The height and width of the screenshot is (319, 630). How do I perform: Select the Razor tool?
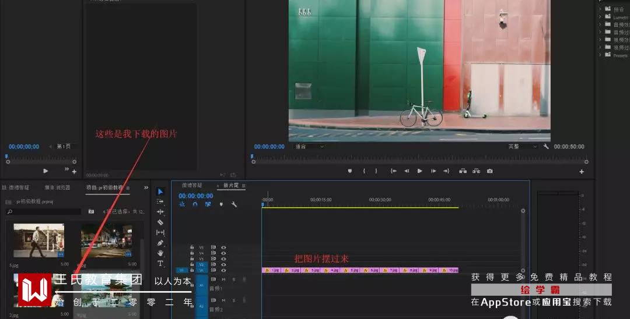(160, 222)
